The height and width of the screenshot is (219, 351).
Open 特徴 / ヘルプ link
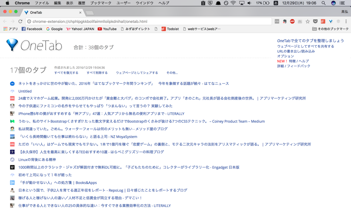(299, 61)
